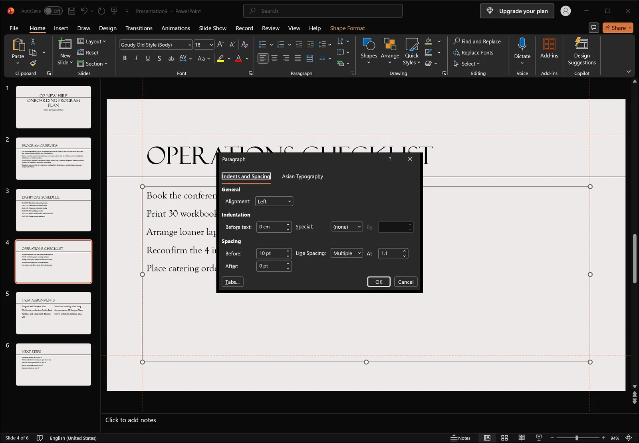Align text left in ribbon

pos(262,58)
